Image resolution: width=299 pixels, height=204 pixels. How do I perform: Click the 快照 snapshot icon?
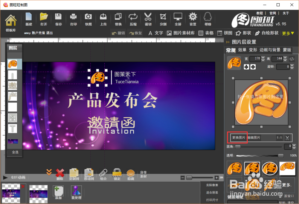coord(88,18)
